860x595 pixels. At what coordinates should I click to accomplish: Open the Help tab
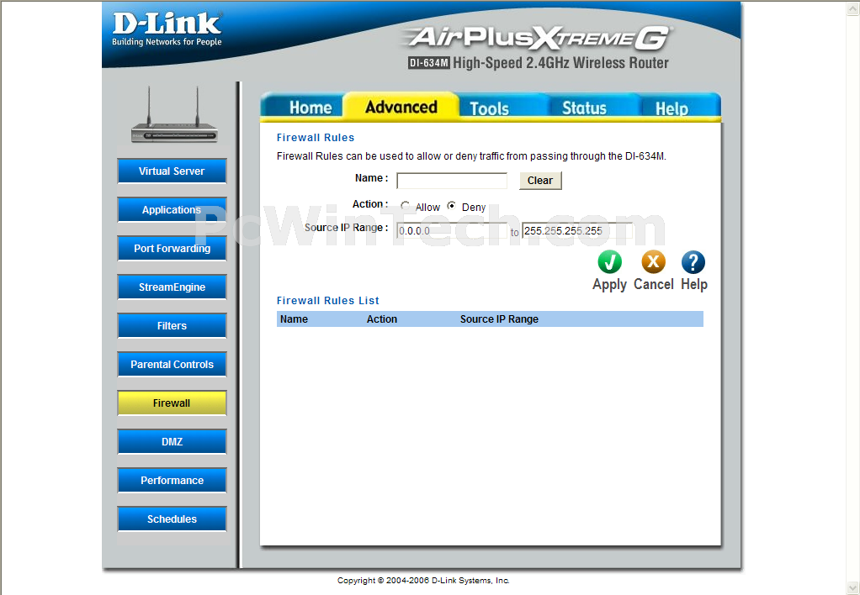pos(672,108)
